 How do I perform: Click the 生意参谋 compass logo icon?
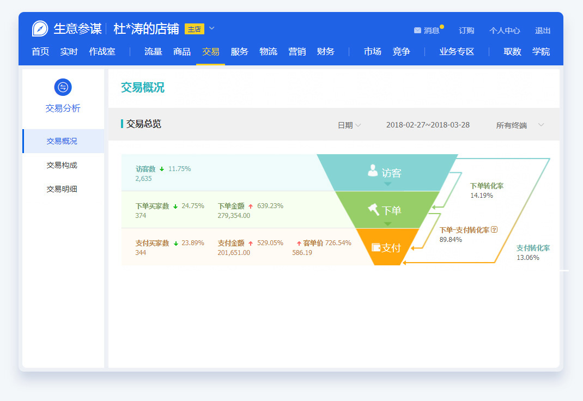pyautogui.click(x=40, y=28)
